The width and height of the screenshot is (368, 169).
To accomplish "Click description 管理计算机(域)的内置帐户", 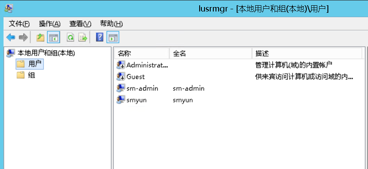I will point(294,65).
